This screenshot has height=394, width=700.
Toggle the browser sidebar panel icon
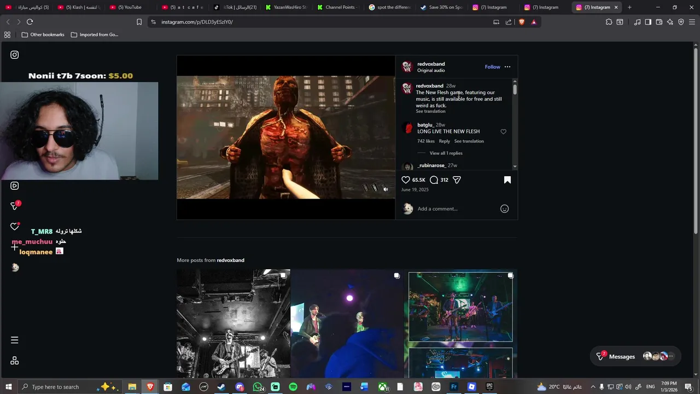(x=648, y=22)
